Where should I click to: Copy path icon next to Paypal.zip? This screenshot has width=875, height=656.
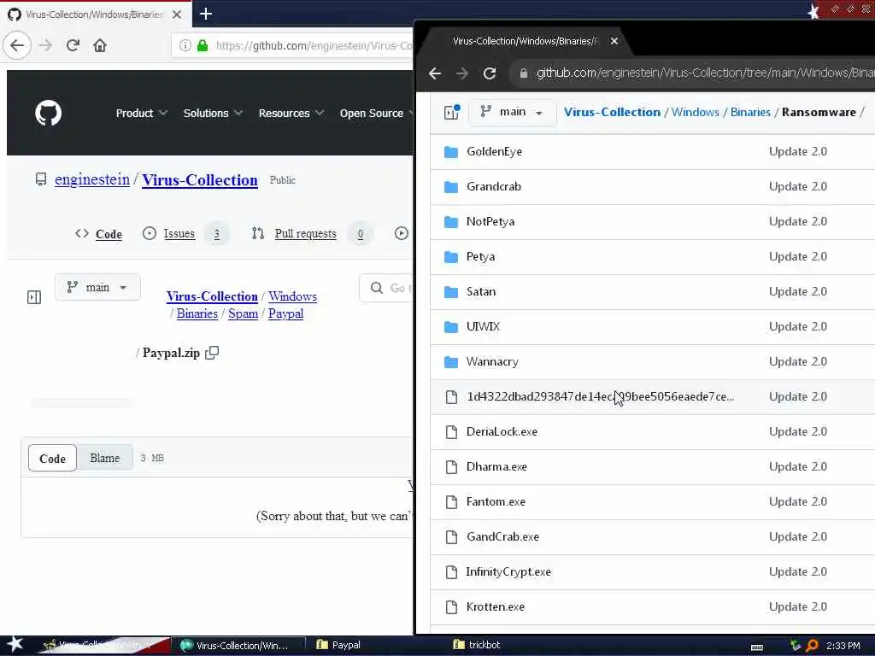(x=212, y=353)
